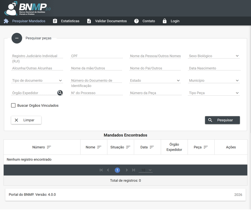Open the Estatísticas menu item
The image size is (251, 210).
[66, 21]
